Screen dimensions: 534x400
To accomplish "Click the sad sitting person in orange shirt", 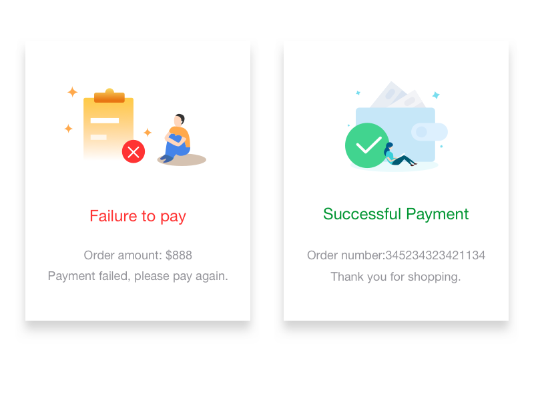I will pos(178,139).
